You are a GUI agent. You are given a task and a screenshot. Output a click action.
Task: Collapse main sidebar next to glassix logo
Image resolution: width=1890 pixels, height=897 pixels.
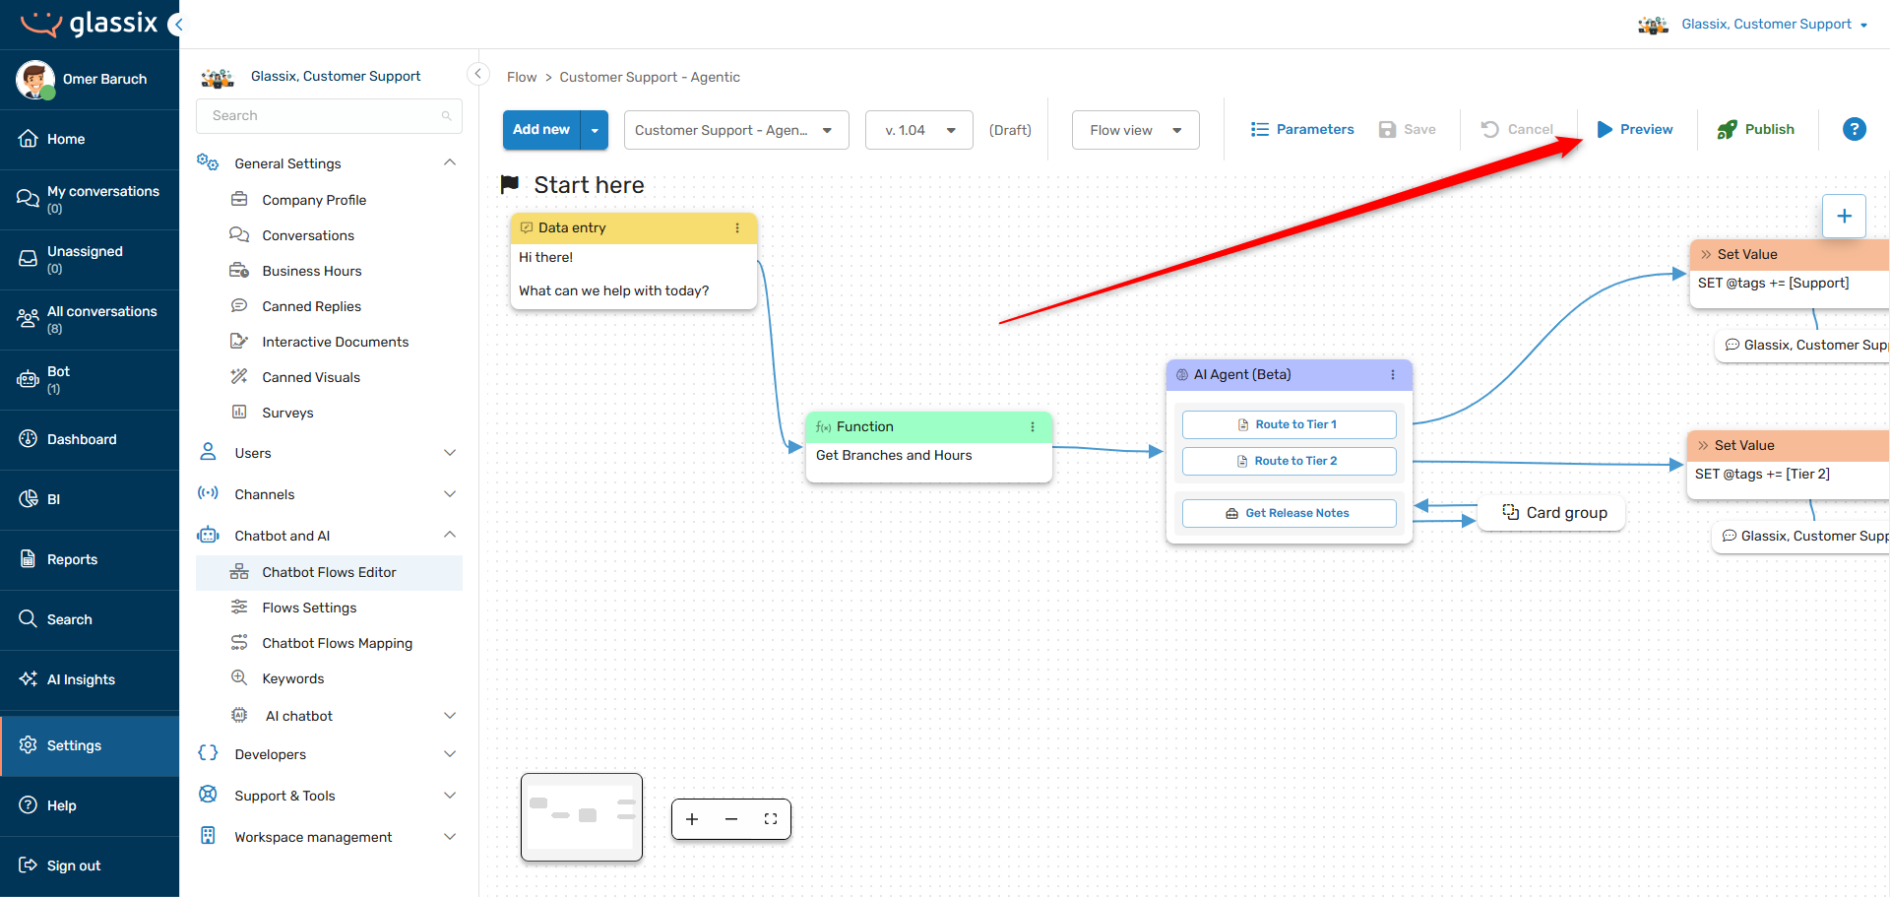tap(176, 24)
